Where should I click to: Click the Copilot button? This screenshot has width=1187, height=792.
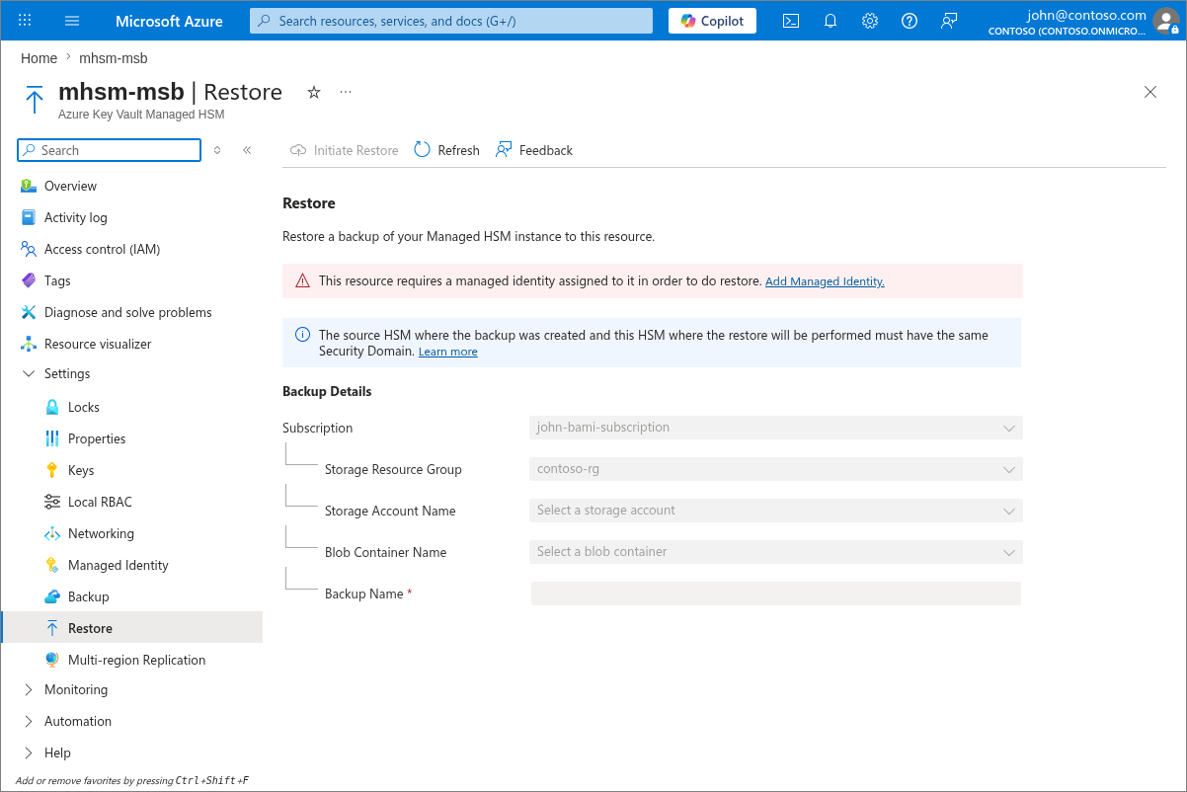(712, 21)
